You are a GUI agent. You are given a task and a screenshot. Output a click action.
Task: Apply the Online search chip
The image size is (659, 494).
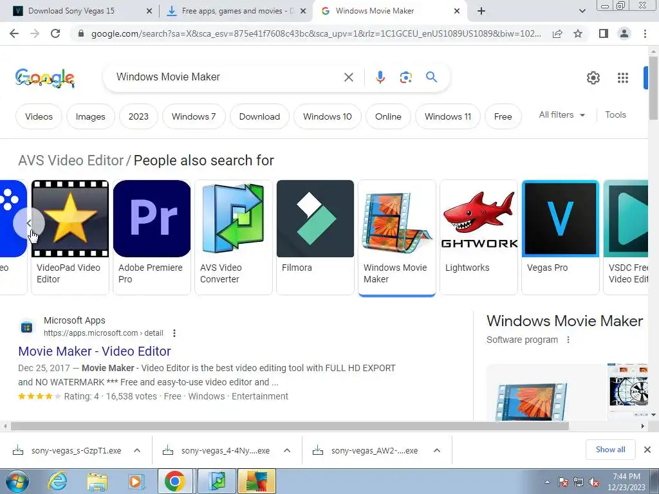coord(388,117)
